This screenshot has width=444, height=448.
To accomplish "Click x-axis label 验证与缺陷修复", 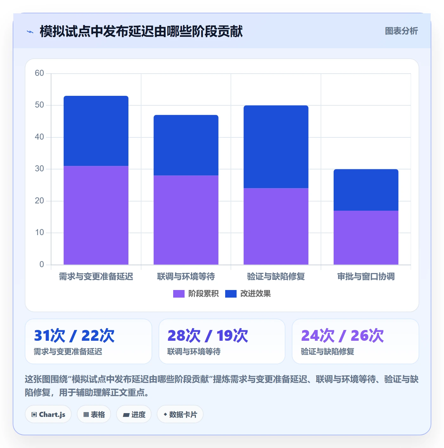I will coord(276,277).
